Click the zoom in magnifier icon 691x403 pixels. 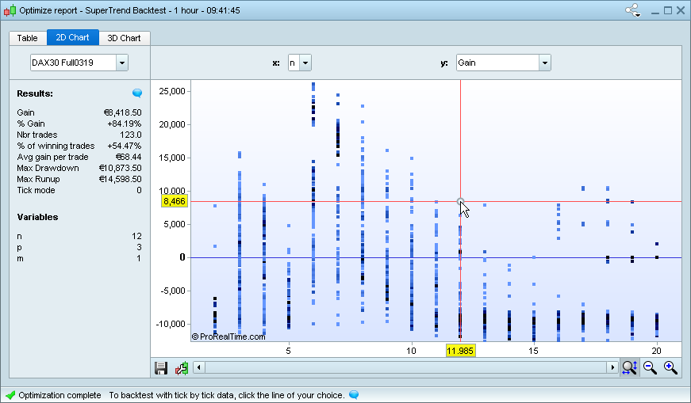[670, 367]
